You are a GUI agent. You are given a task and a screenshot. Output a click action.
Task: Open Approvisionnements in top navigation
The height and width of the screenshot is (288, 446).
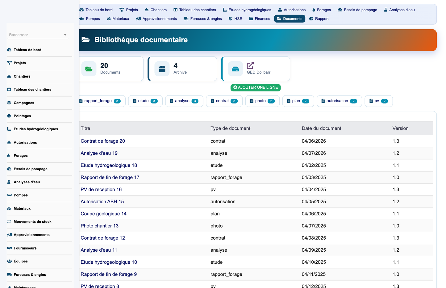pyautogui.click(x=156, y=19)
